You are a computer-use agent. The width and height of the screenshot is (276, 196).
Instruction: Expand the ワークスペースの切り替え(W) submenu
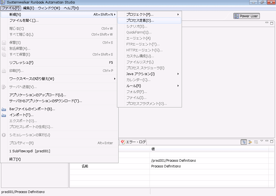pos(59,79)
